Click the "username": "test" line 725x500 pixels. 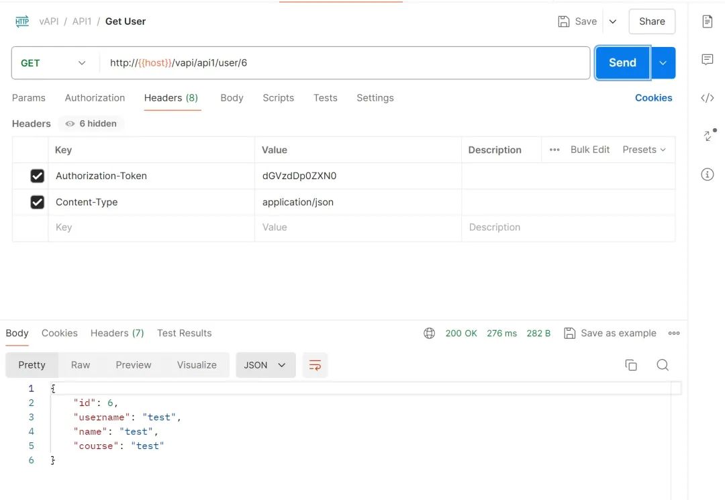click(x=127, y=417)
